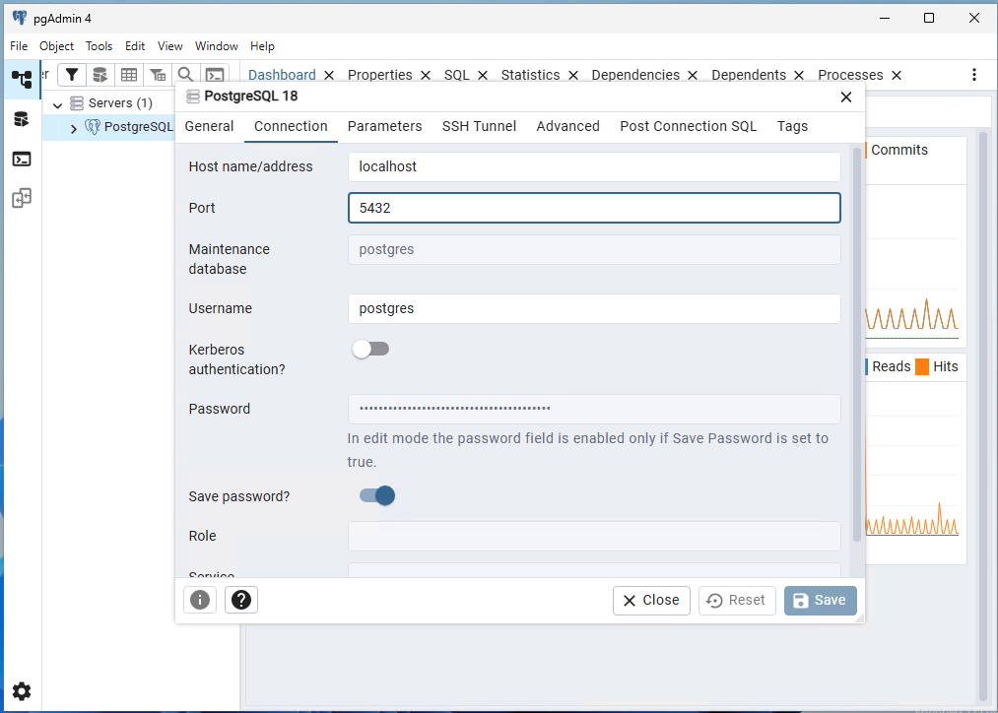
Task: Click the Save button
Action: pos(820,601)
